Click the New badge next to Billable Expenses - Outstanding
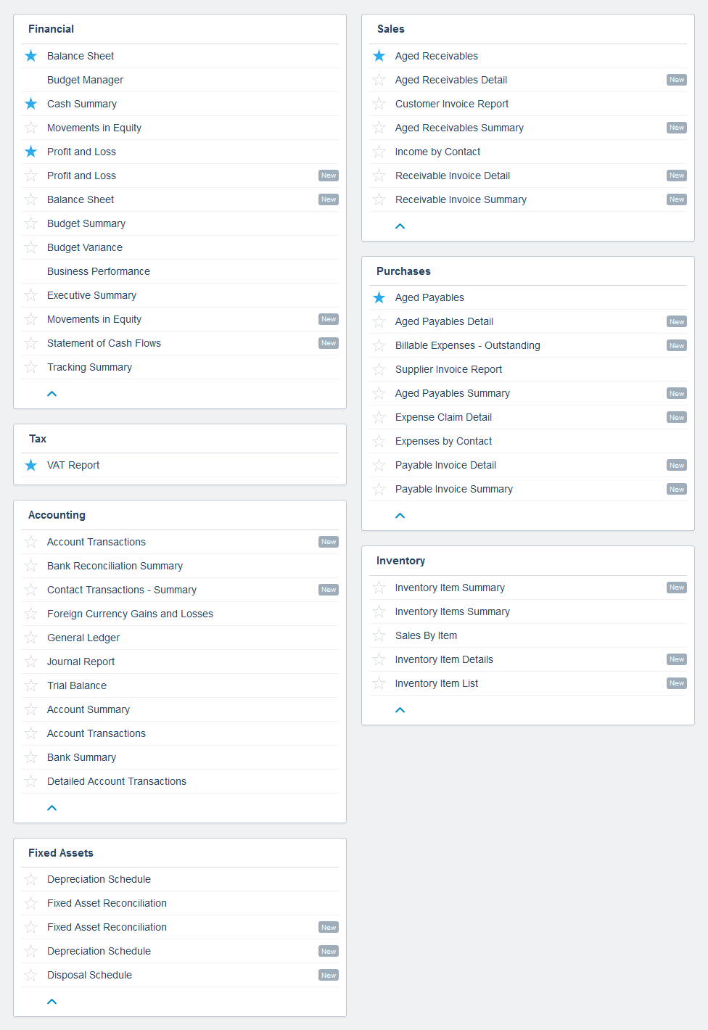This screenshot has height=1030, width=708. click(677, 346)
